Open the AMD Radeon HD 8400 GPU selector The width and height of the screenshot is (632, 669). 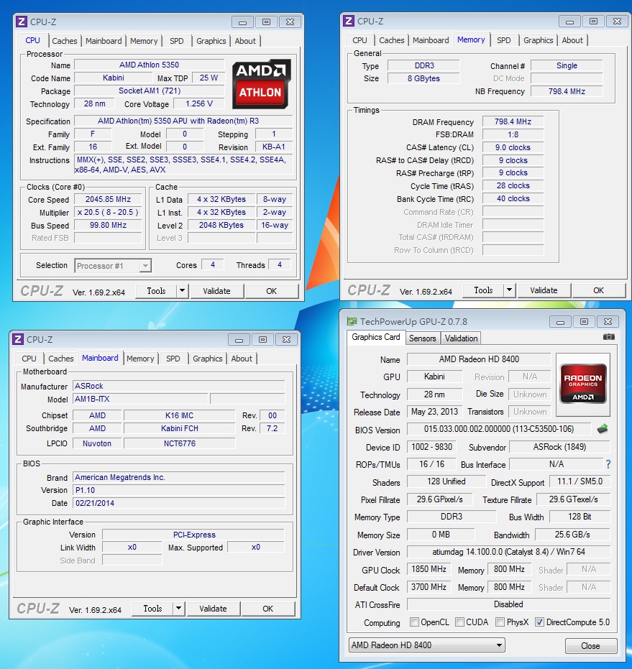[x=426, y=645]
